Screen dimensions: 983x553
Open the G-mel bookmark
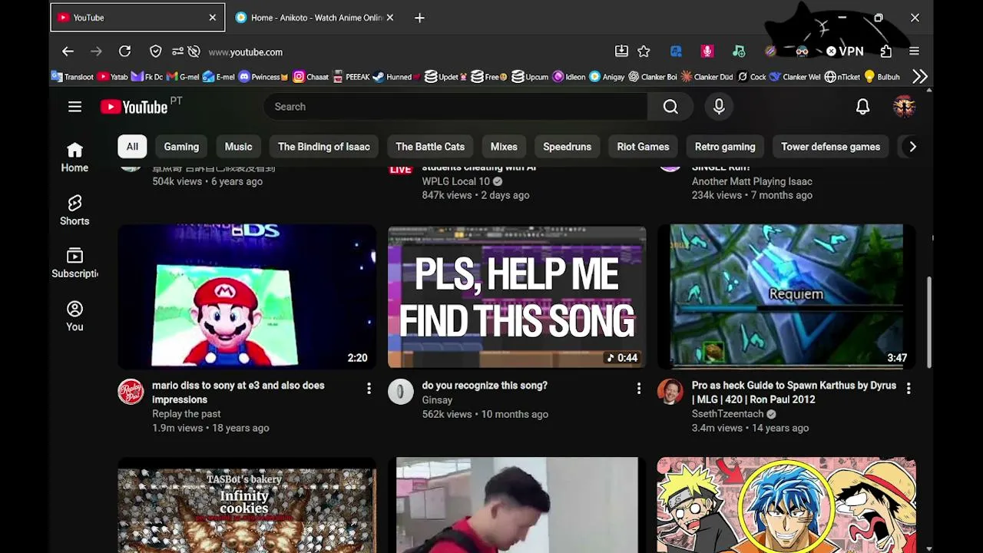pyautogui.click(x=183, y=77)
